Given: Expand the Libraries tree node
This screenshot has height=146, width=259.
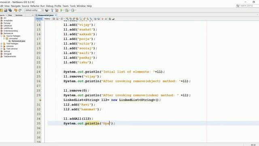Looking at the screenshot, I should click(x=2, y=46).
